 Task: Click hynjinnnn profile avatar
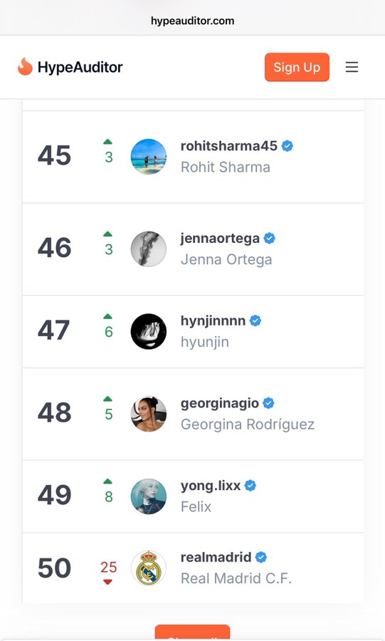(x=148, y=331)
